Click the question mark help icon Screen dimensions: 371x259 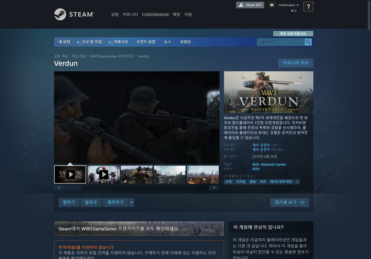(x=308, y=7)
